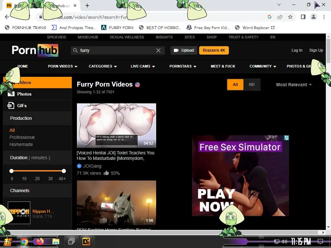Open MODELHUB in the top bar
Image resolution: width=331 pixels, height=248 pixels.
click(x=88, y=37)
